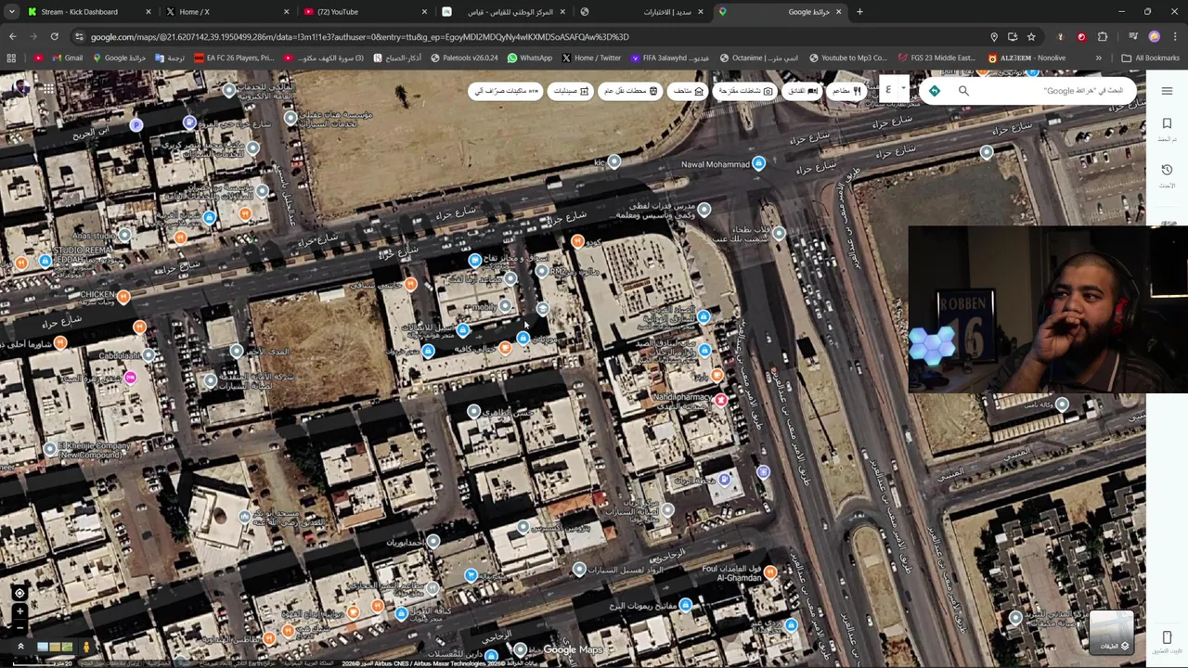Open the Saved places bookmark icon
Viewport: 1188px width, 668px height.
(1167, 124)
